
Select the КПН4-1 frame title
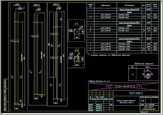[x=36, y=5]
